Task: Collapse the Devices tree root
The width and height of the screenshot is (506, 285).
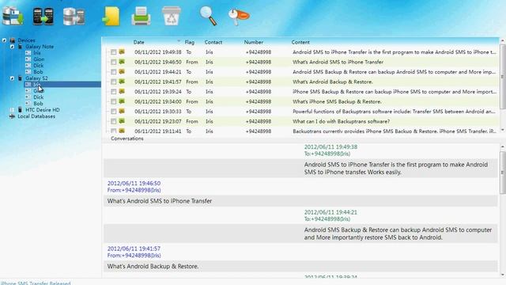Action: click(x=4, y=40)
